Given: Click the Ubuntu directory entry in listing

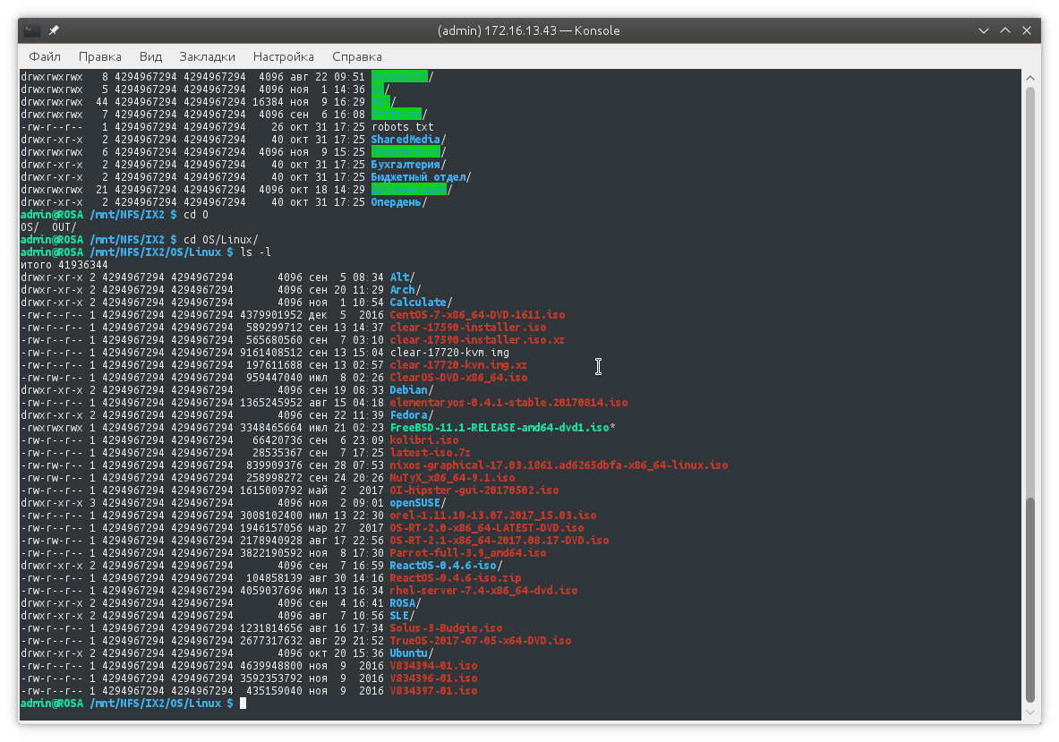Looking at the screenshot, I should pos(407,653).
